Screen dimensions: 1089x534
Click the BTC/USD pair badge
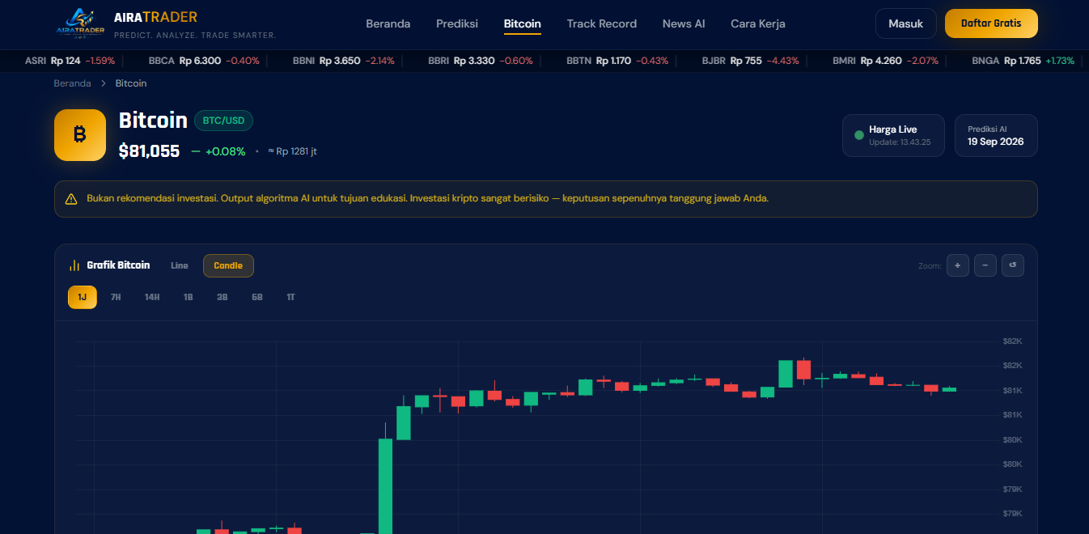click(224, 121)
